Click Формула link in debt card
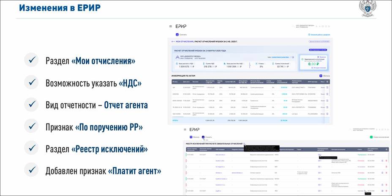The width and height of the screenshot is (392, 196). (x=322, y=57)
